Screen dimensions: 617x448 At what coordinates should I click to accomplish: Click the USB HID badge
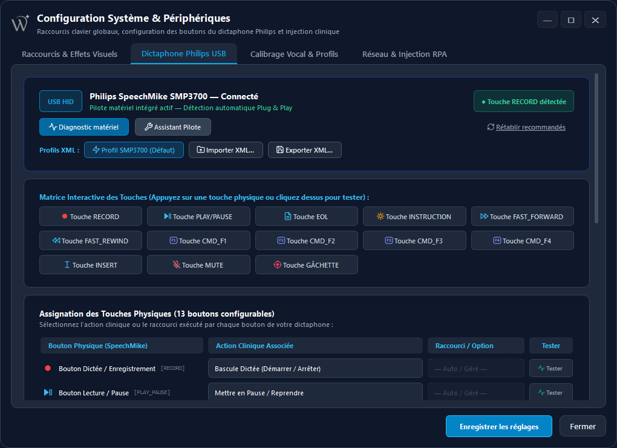pos(60,102)
